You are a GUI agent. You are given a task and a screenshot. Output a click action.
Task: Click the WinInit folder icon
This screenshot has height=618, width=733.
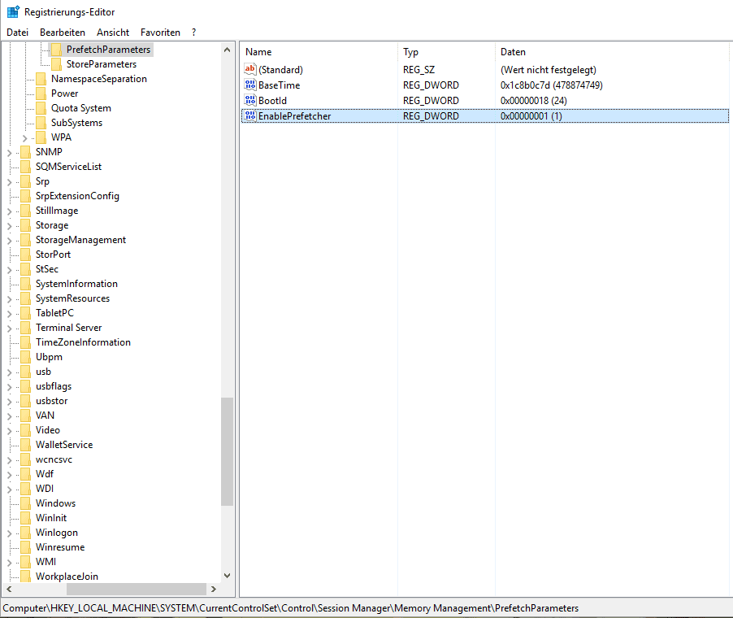click(x=26, y=518)
